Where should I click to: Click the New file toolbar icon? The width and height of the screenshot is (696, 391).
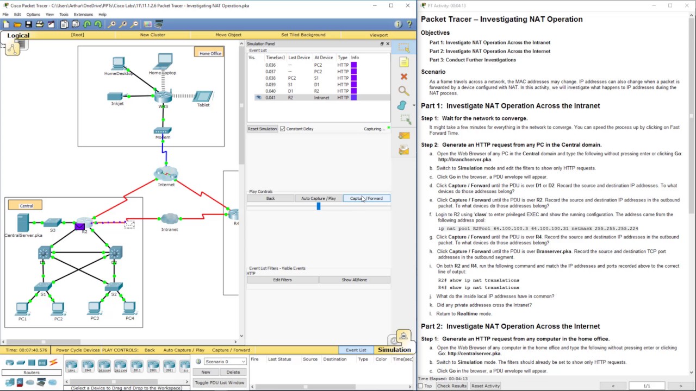tap(6, 24)
